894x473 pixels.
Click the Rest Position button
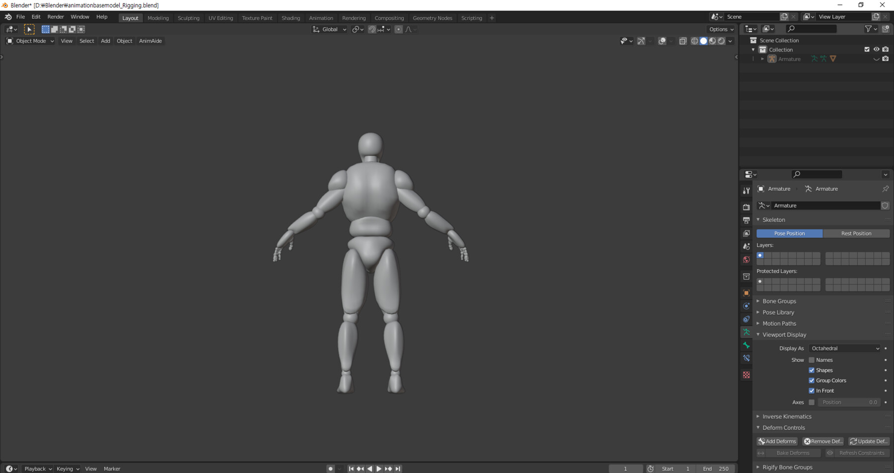pos(856,233)
